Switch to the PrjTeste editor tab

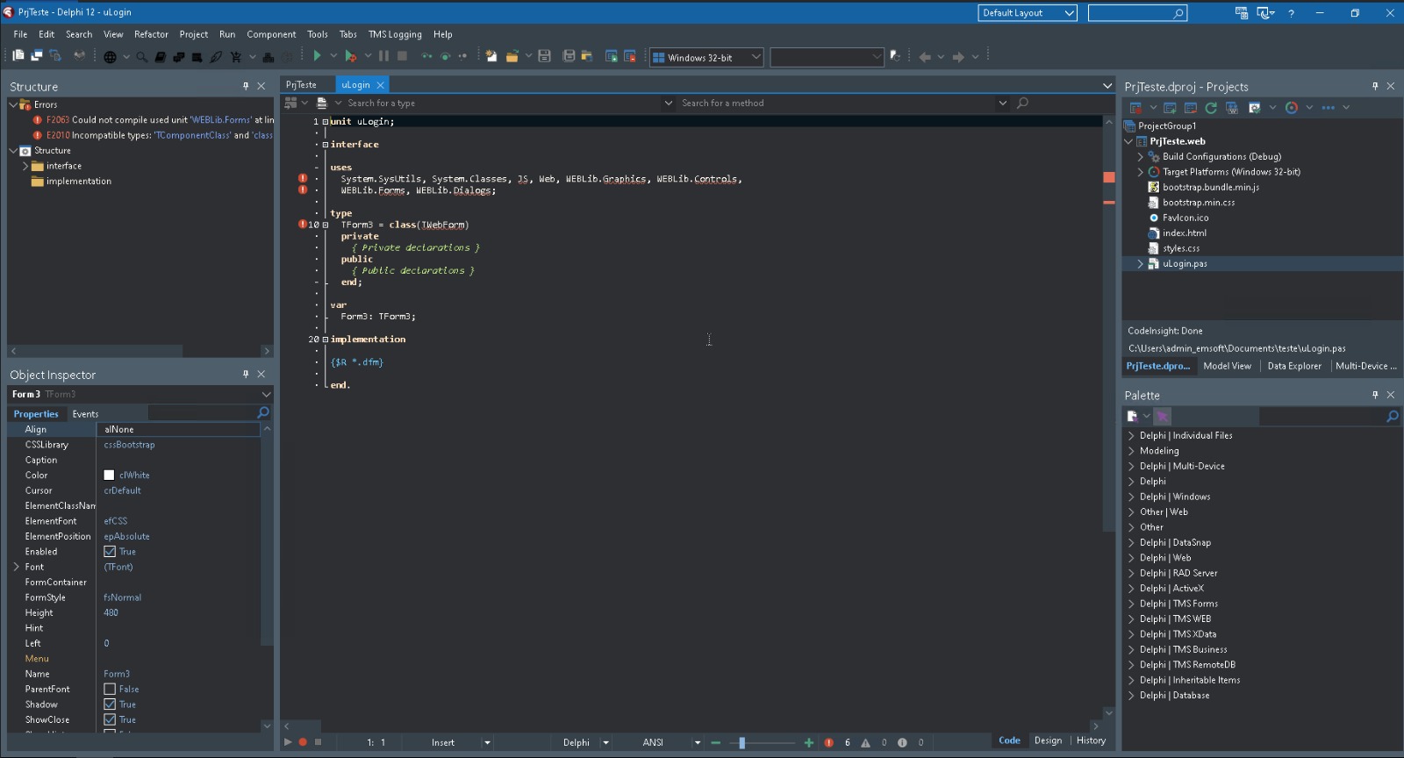click(x=301, y=85)
